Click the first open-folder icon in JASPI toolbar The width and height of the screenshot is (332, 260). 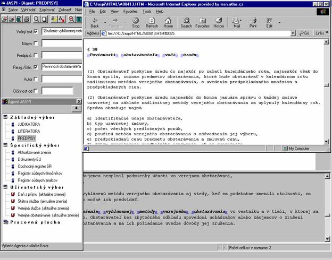pyautogui.click(x=4, y=20)
